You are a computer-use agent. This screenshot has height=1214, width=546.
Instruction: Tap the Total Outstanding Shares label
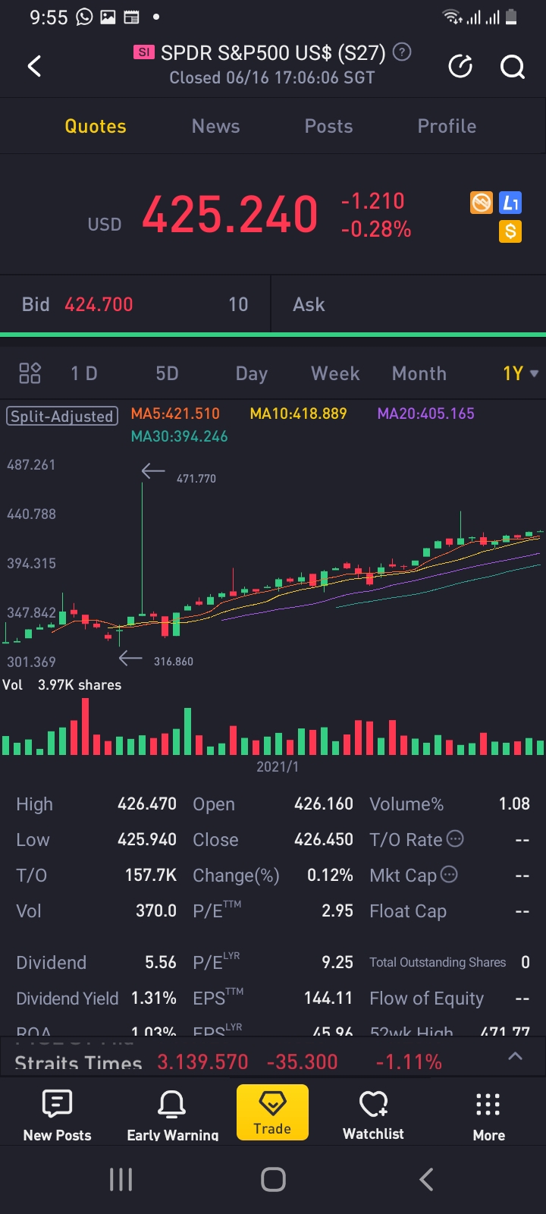pyautogui.click(x=438, y=962)
